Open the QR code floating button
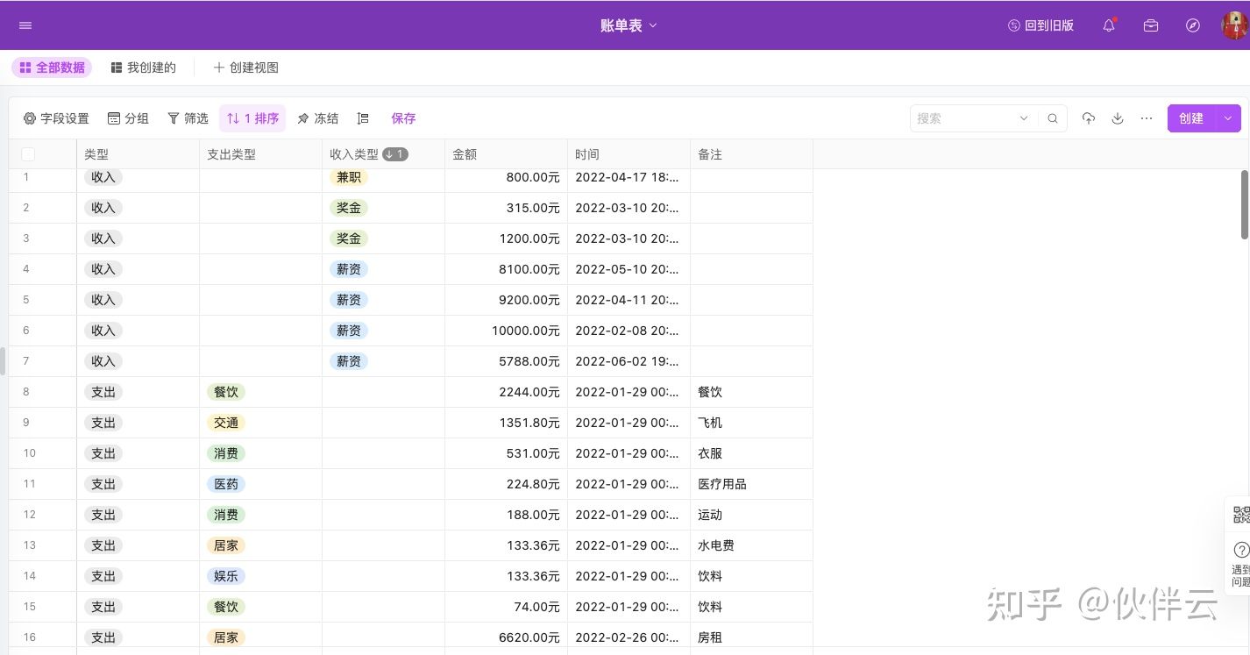Image resolution: width=1250 pixels, height=655 pixels. pyautogui.click(x=1240, y=514)
